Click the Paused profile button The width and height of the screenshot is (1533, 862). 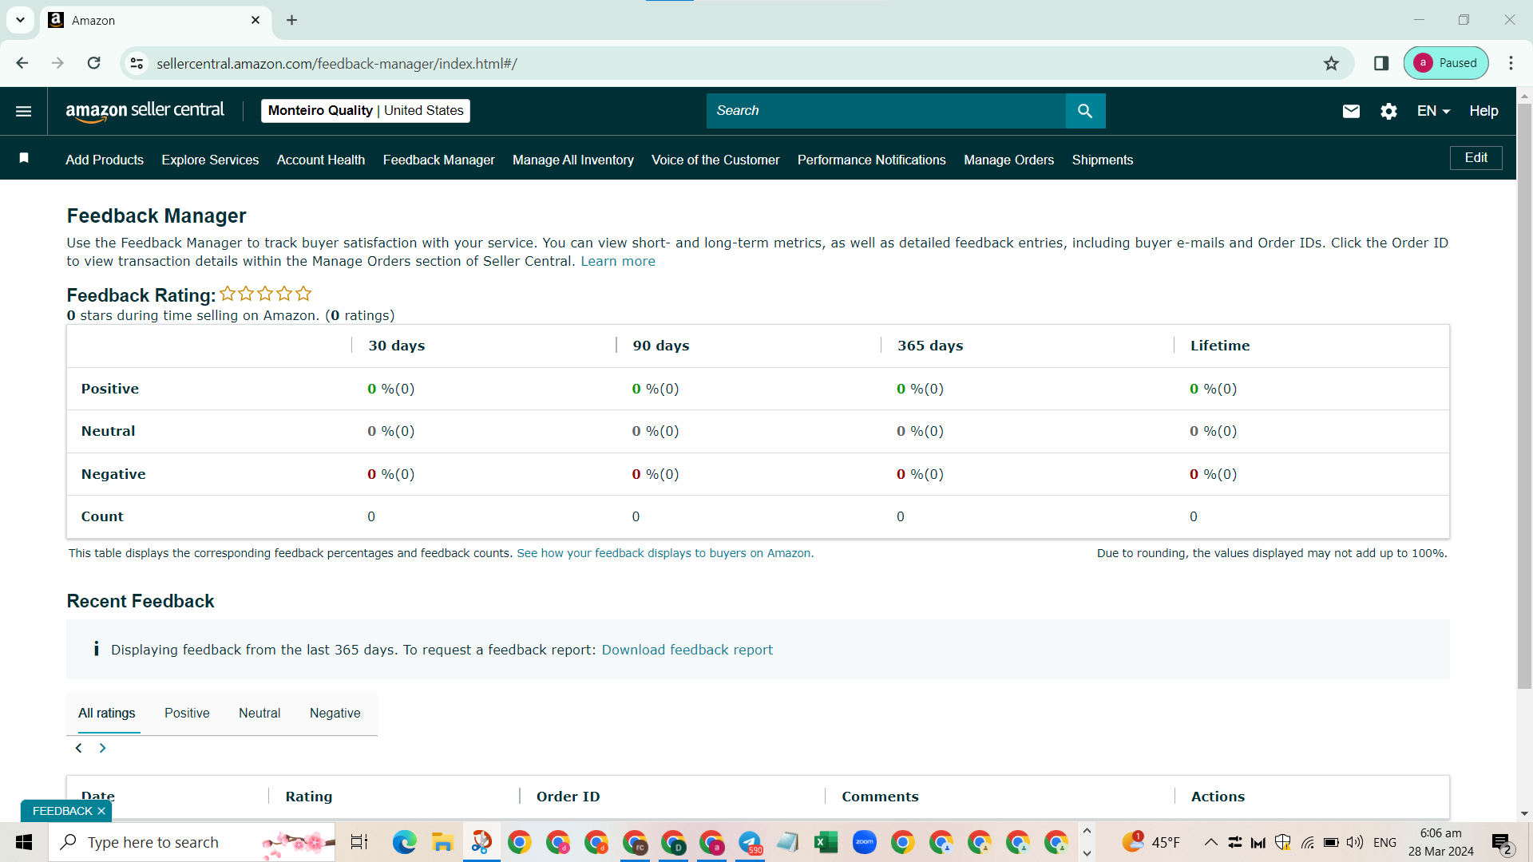coord(1446,63)
